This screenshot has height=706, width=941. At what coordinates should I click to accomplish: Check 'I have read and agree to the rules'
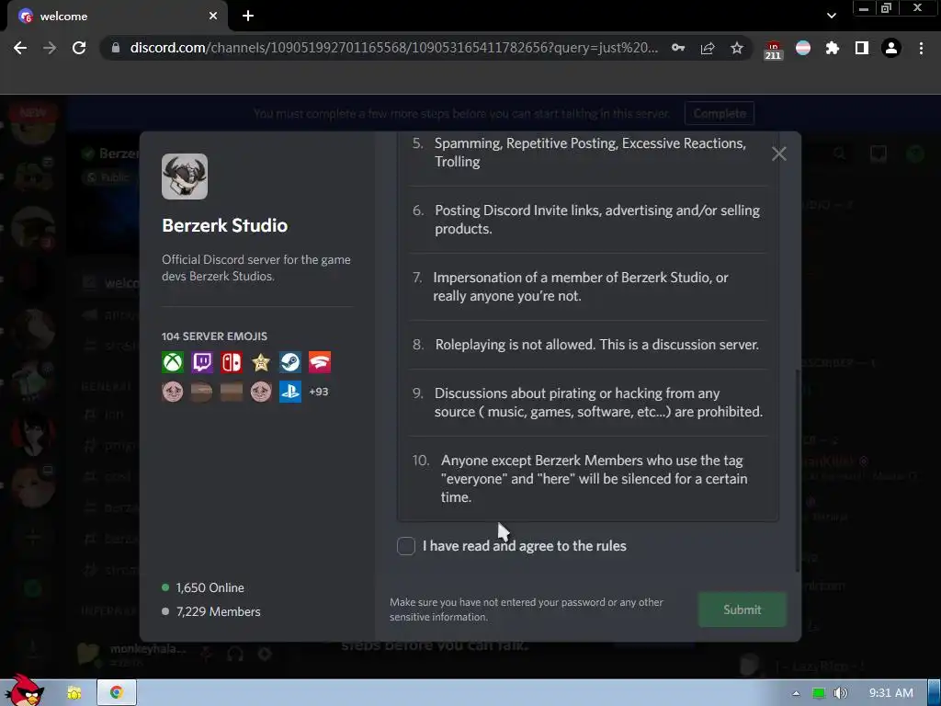(405, 546)
